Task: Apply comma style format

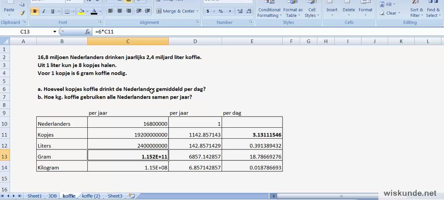Action: 230,11
